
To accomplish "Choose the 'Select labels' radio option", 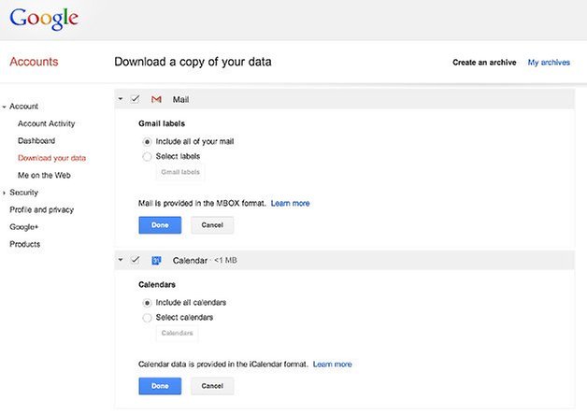I will click(x=147, y=156).
